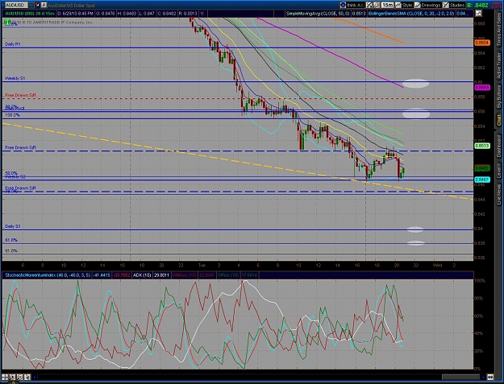
Task: Click the cyan 0.8467 price bubble
Action: pos(482,180)
